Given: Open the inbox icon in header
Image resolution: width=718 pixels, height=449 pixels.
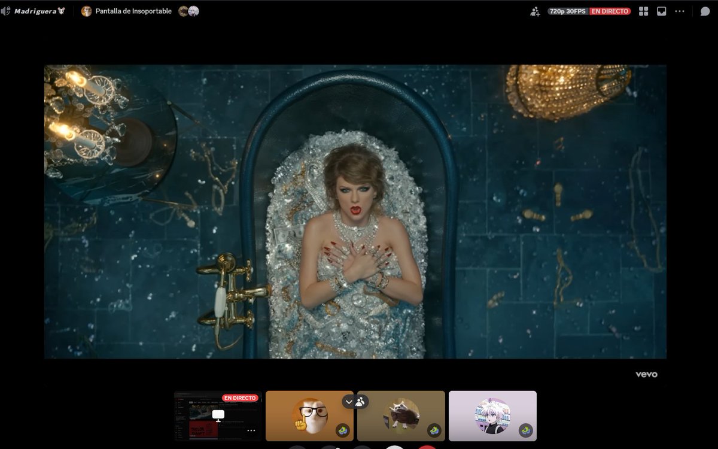Looking at the screenshot, I should click(661, 11).
